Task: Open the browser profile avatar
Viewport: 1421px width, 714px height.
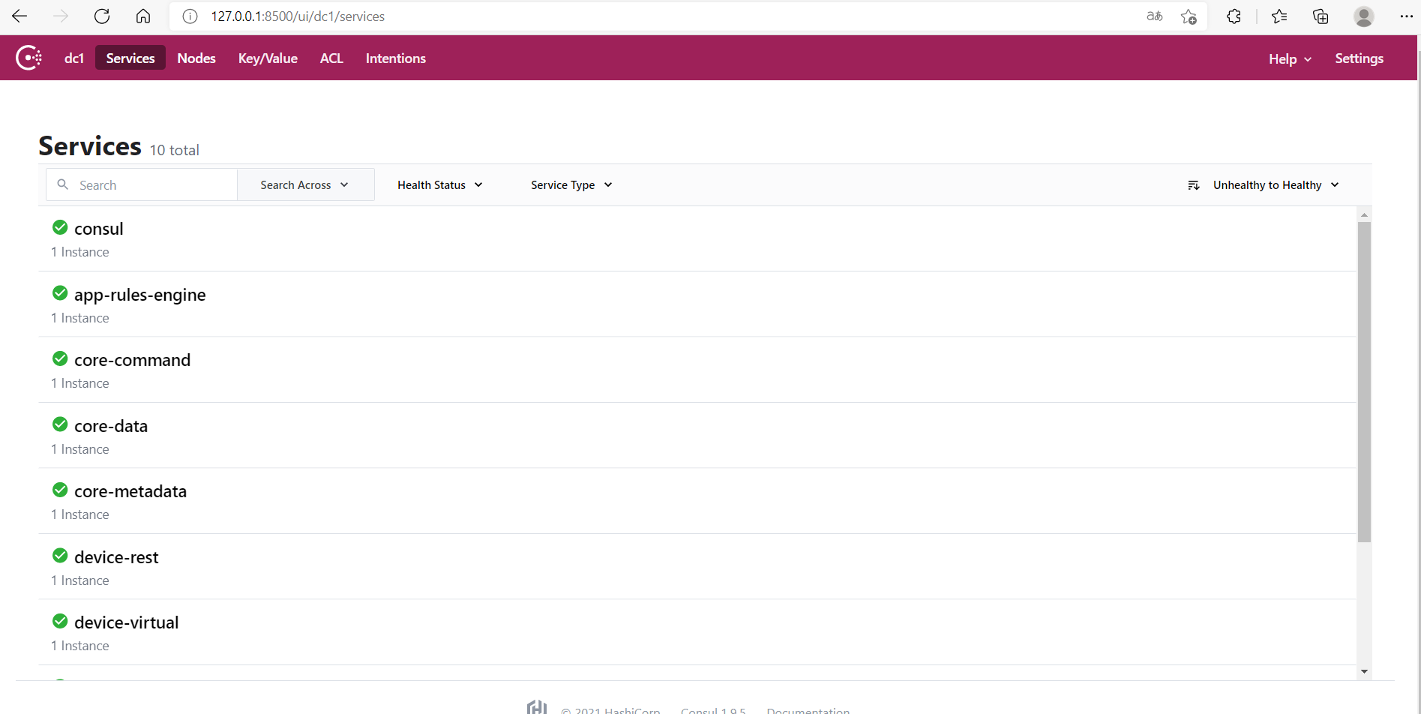Action: click(1364, 16)
